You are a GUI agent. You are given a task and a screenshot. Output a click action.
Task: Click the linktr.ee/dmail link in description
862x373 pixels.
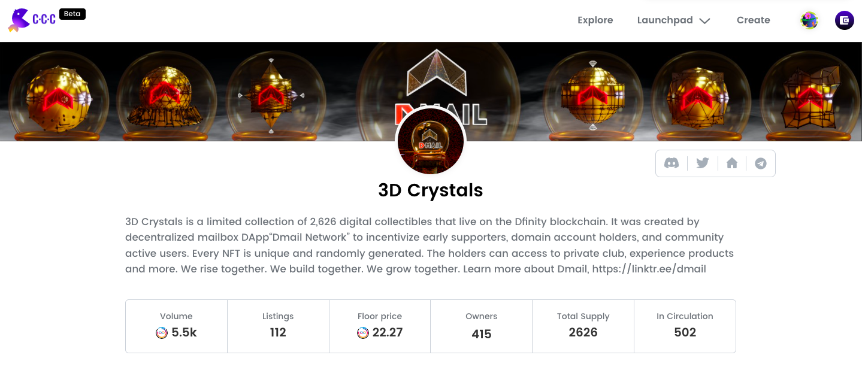click(x=649, y=269)
